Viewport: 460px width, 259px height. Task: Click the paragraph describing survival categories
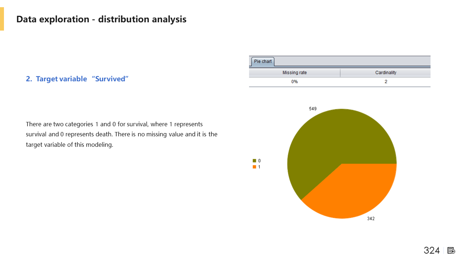pos(121,135)
